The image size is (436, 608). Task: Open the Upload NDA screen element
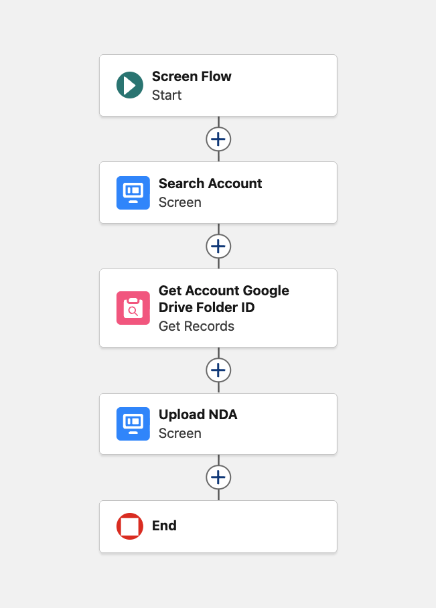pyautogui.click(x=218, y=423)
